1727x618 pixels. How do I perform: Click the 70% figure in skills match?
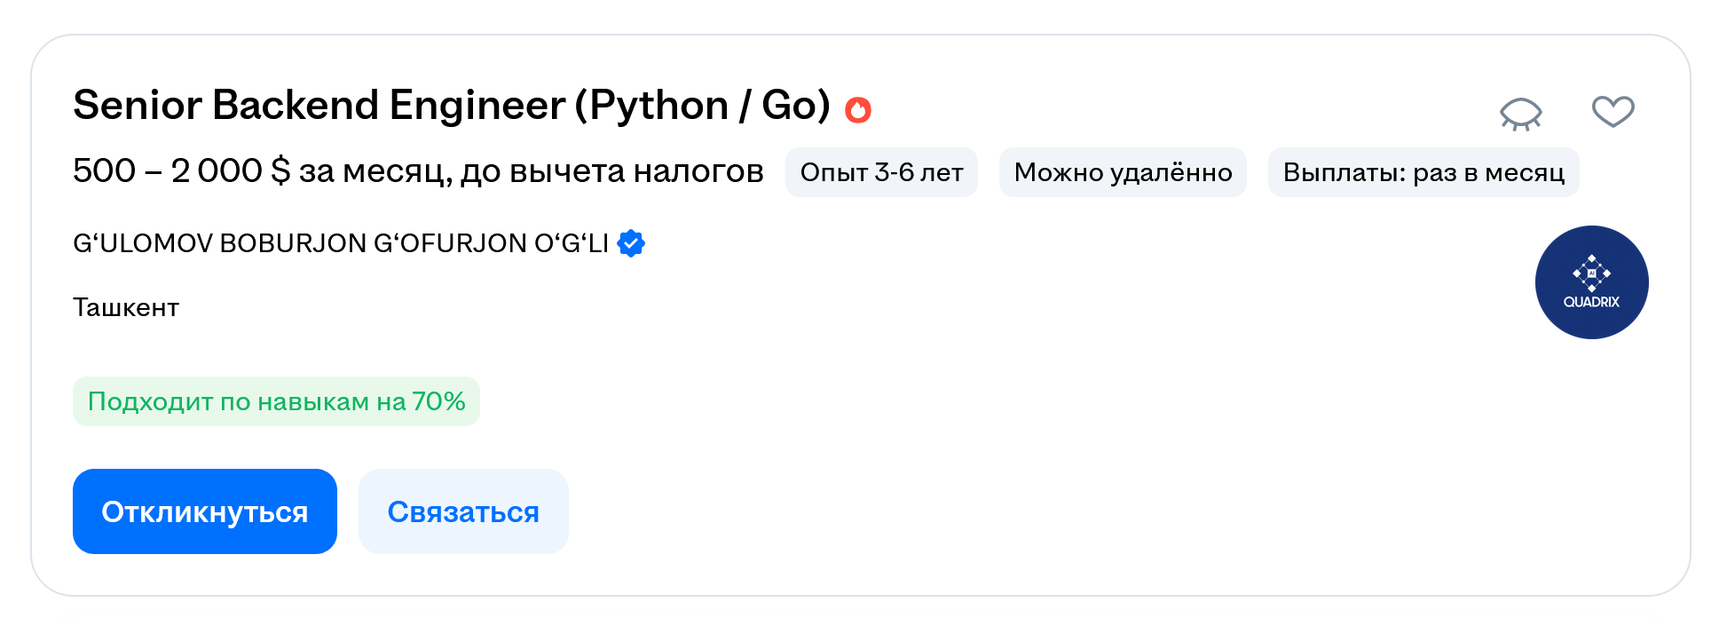[438, 401]
